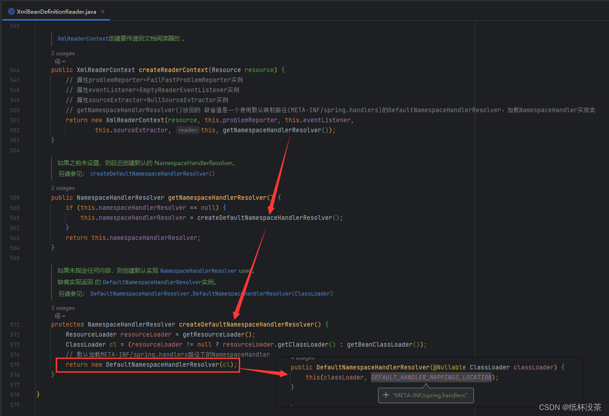Click DefaultNamespaceHandlerResolver(cl) on line 575
Image resolution: width=609 pixels, height=416 pixels.
point(170,364)
